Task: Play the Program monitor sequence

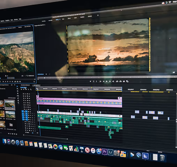Action: (x=107, y=82)
